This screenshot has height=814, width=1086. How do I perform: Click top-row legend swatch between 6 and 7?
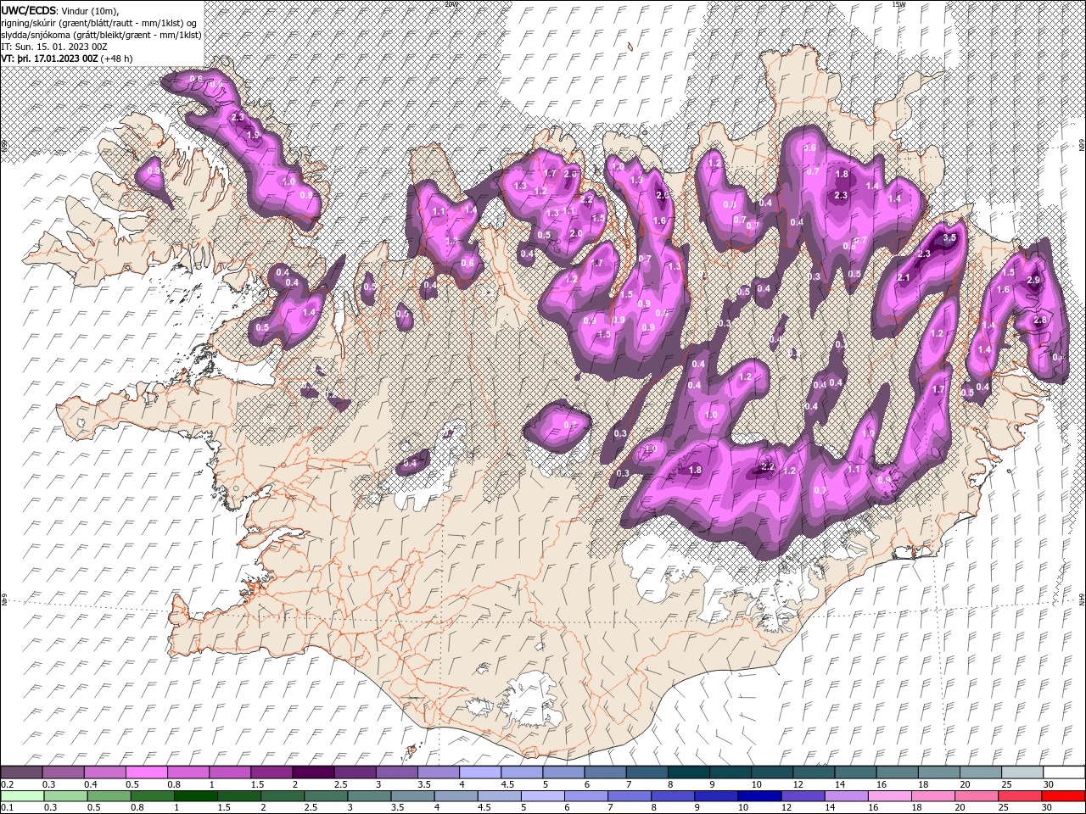click(605, 772)
